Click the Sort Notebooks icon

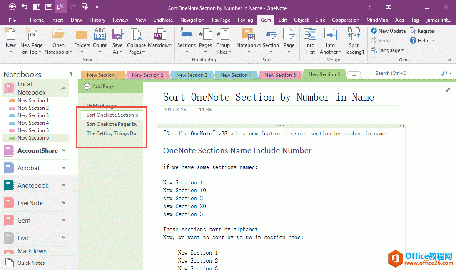pos(248,34)
